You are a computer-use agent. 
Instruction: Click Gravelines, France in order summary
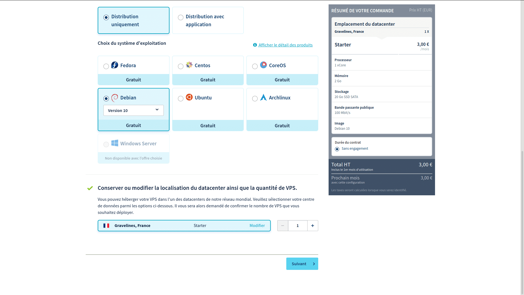[349, 32]
